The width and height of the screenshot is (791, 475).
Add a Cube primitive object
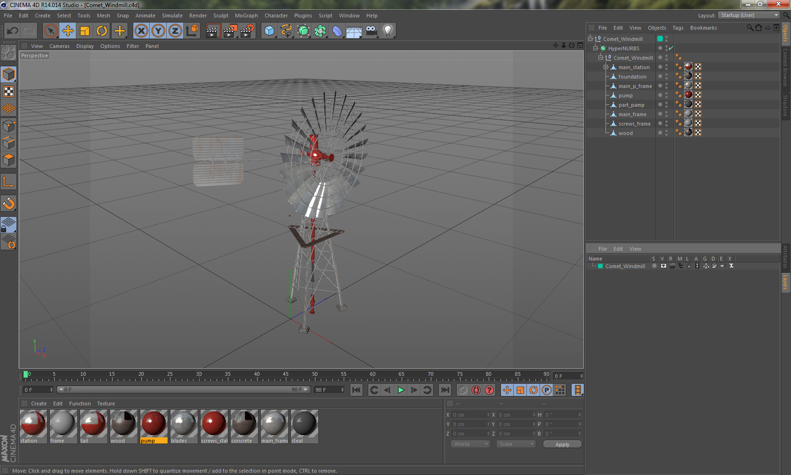(269, 31)
